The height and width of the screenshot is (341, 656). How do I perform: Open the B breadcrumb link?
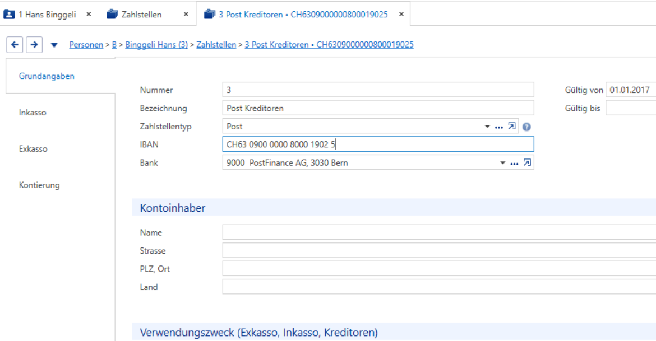(x=114, y=45)
